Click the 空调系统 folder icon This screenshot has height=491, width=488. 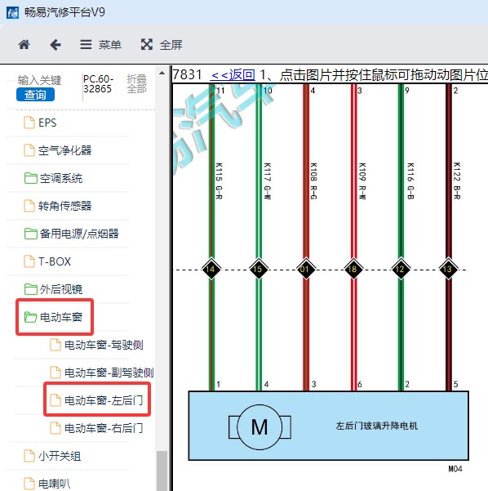pyautogui.click(x=31, y=178)
